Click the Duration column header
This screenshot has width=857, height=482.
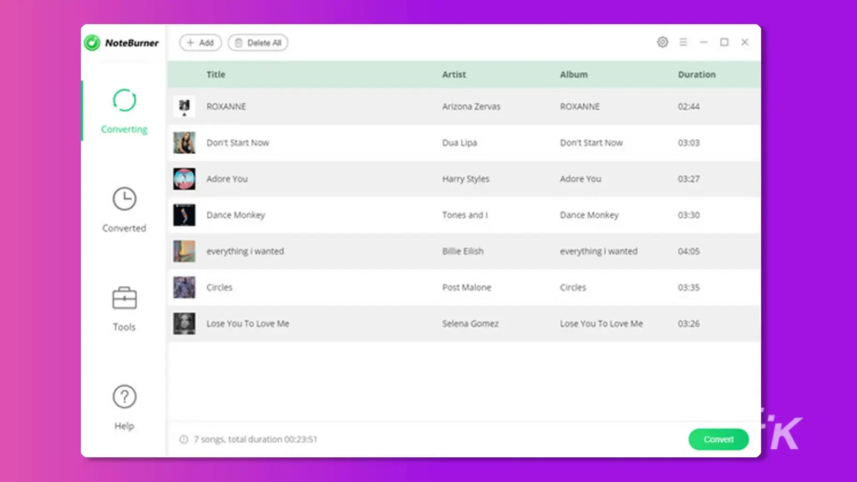(696, 74)
